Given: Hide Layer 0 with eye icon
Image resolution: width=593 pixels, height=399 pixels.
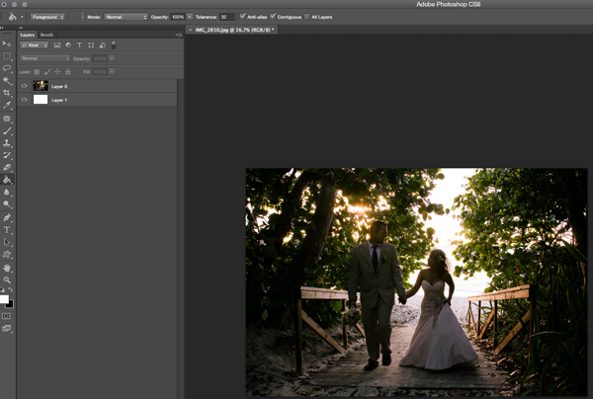Looking at the screenshot, I should point(24,86).
